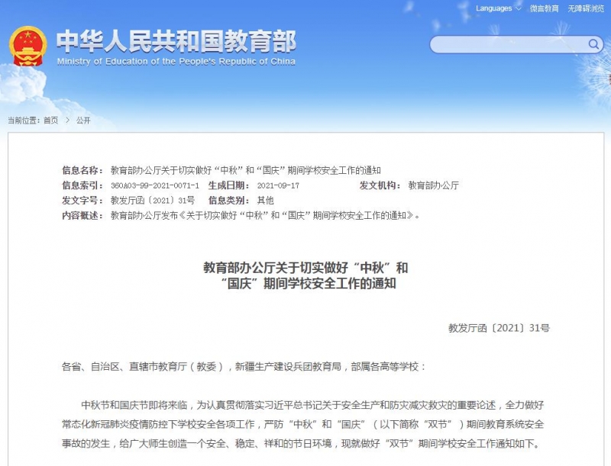Click the 内容概述 summary text
The width and height of the screenshot is (611, 466).
265,216
